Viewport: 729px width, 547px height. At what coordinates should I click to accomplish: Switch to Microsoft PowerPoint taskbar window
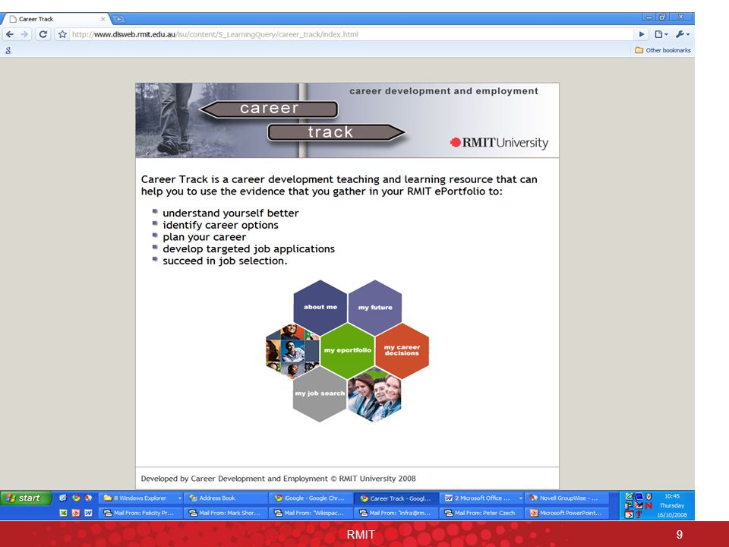click(x=567, y=513)
